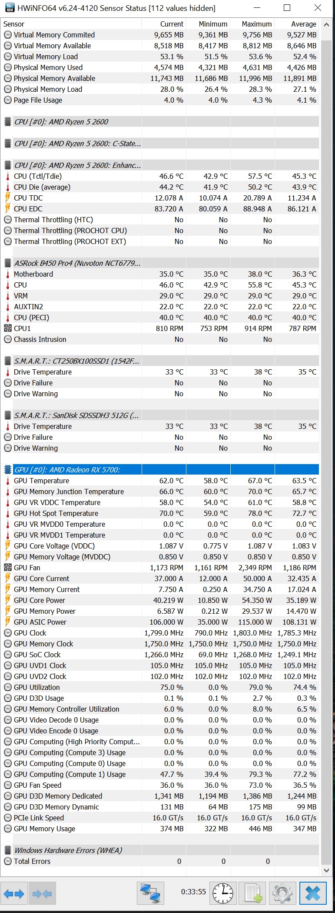Reset the elapsed time clock icon
This screenshot has width=335, height=913.
(x=223, y=894)
